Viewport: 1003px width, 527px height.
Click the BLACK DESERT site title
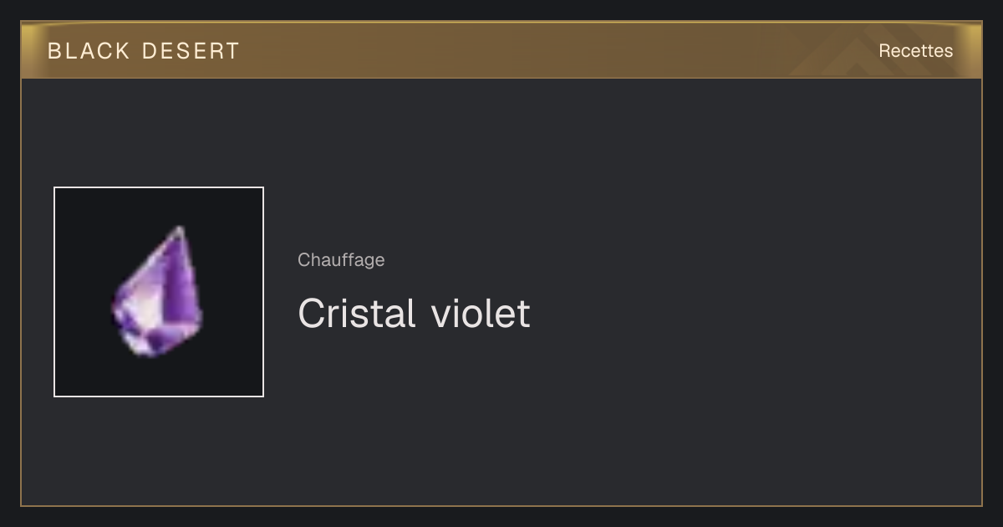(x=144, y=51)
